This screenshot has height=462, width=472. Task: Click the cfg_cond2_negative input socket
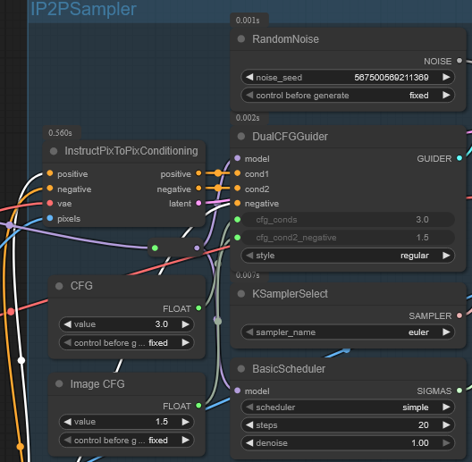(237, 238)
